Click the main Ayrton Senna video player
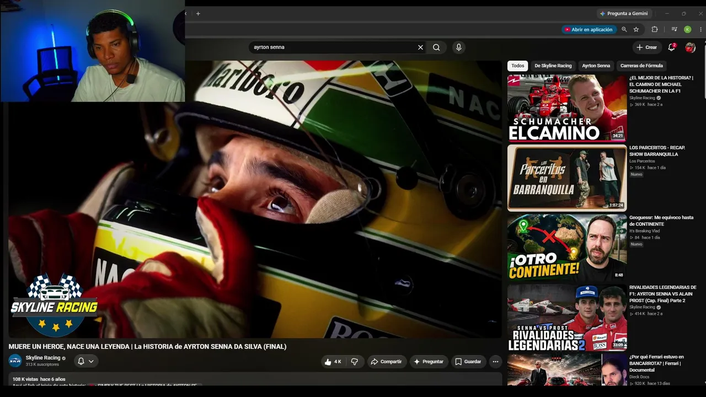This screenshot has height=397, width=706. [255, 199]
